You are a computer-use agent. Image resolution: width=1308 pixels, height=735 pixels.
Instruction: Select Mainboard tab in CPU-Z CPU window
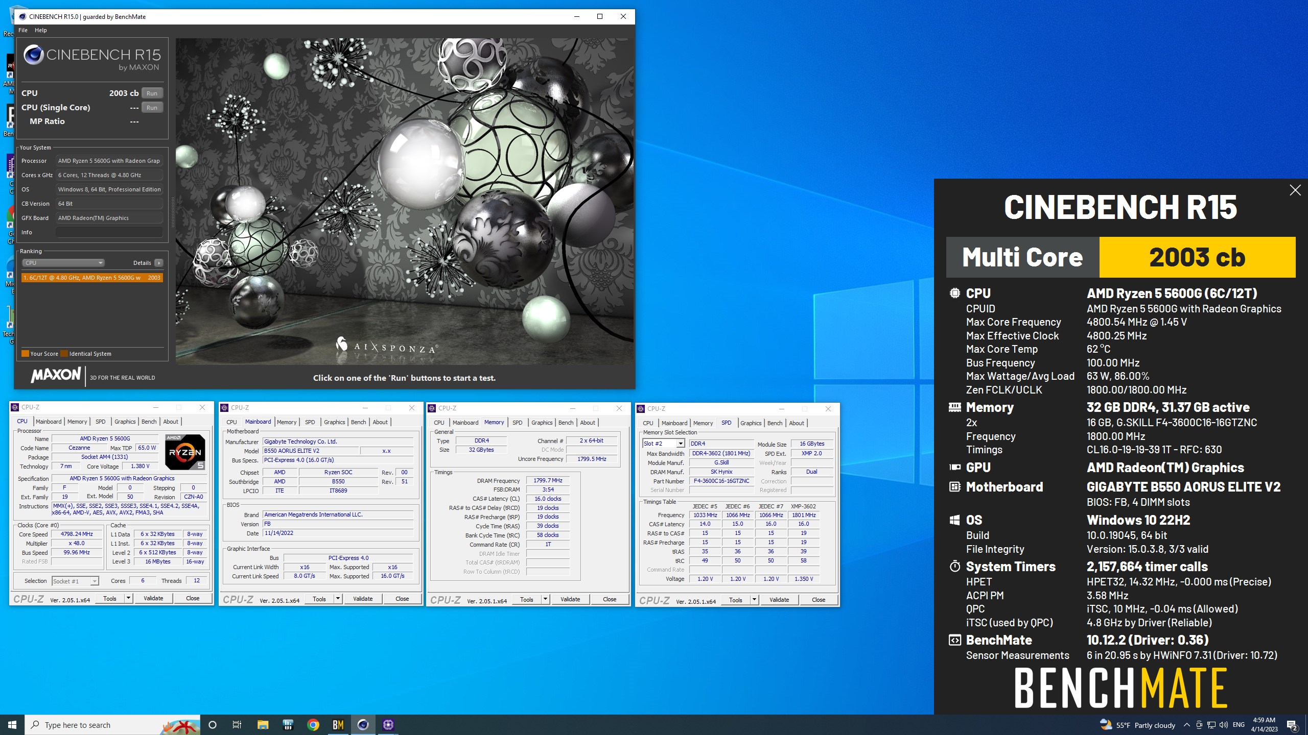pyautogui.click(x=49, y=422)
